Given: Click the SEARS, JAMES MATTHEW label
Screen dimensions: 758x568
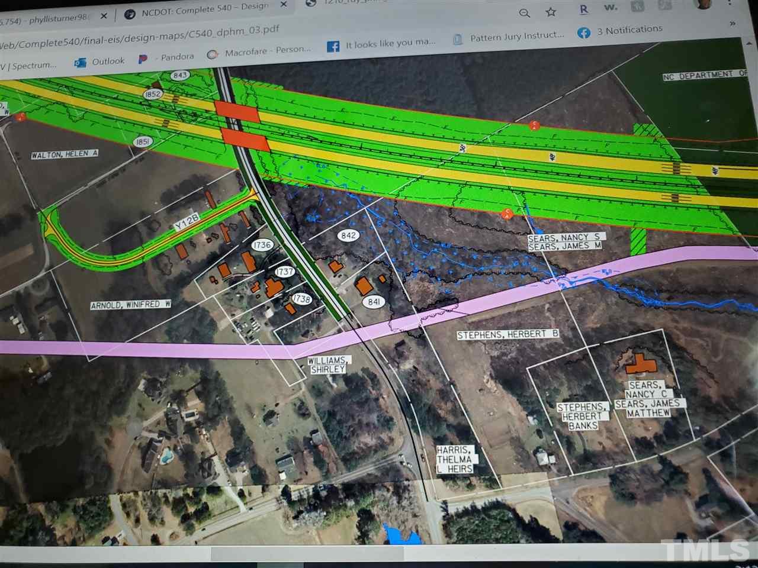Looking at the screenshot, I should click(649, 408).
